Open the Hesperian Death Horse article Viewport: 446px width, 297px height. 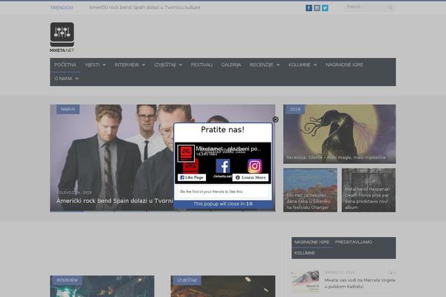369,190
